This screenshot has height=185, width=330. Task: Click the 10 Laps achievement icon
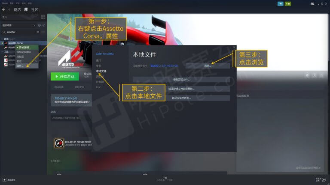tap(59, 143)
